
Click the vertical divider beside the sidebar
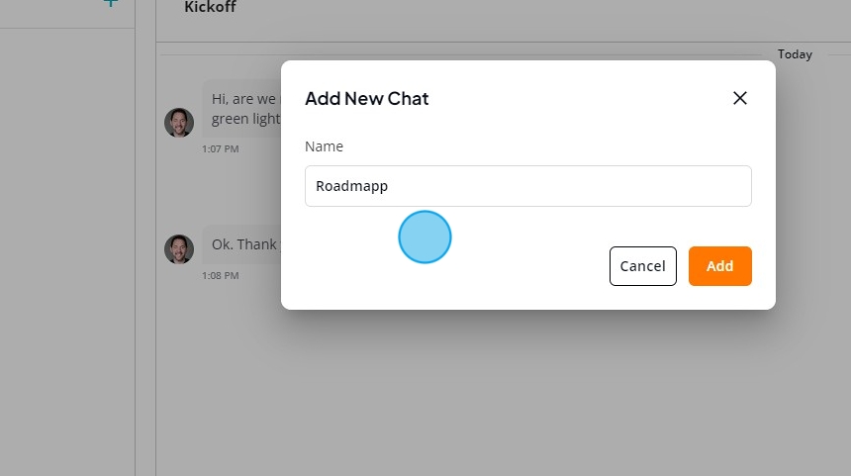pos(136,238)
